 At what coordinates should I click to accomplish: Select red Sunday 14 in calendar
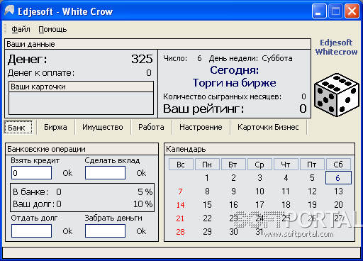tap(181, 205)
